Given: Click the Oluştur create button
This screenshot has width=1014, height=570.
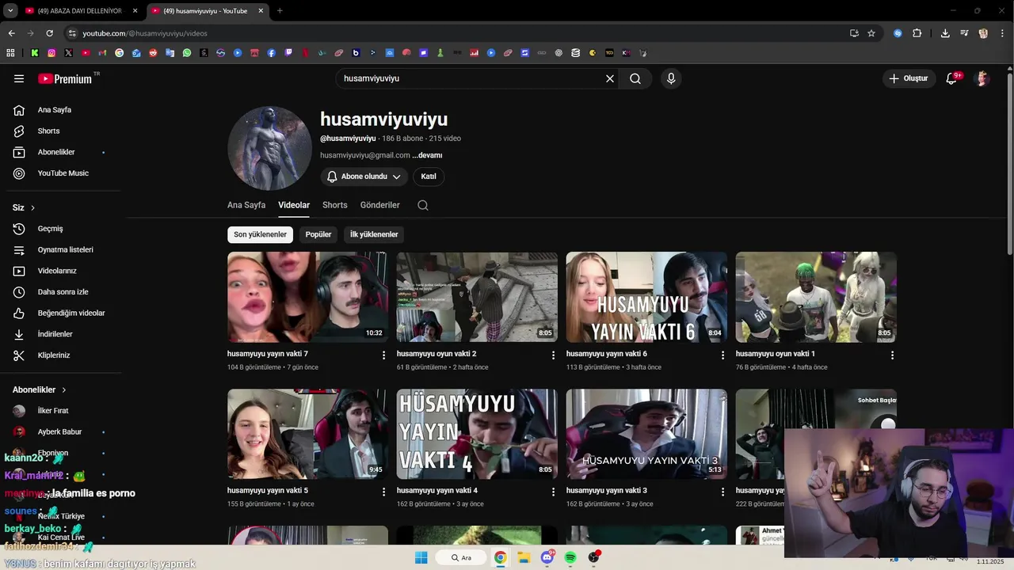Looking at the screenshot, I should coord(909,78).
